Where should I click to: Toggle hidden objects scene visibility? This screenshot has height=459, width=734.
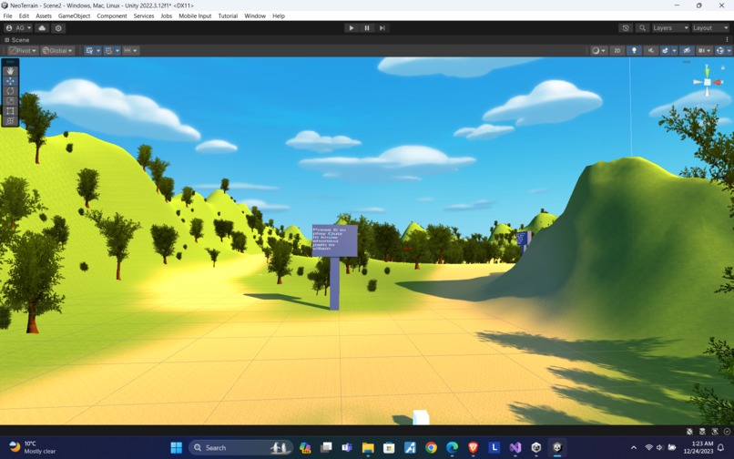tap(688, 51)
